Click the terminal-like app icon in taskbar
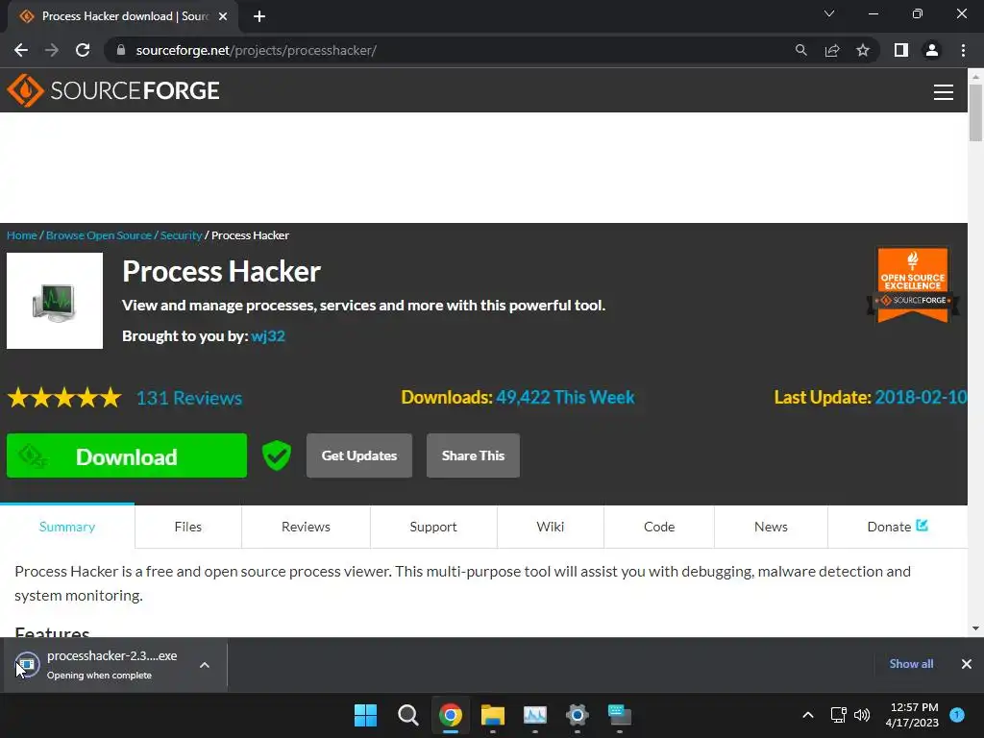The image size is (984, 738). click(620, 715)
